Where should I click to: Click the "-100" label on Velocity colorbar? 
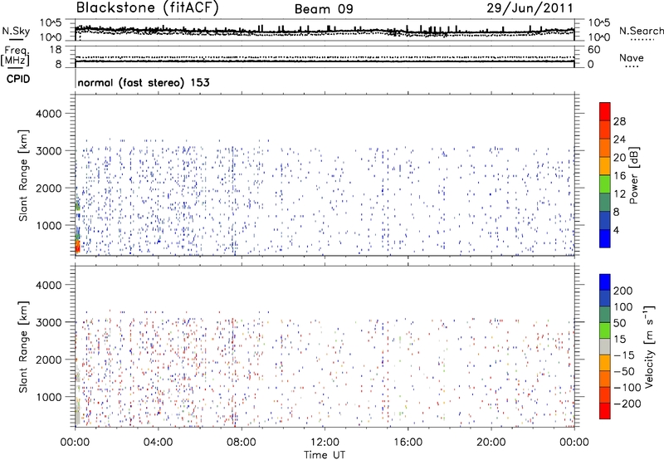pyautogui.click(x=627, y=387)
